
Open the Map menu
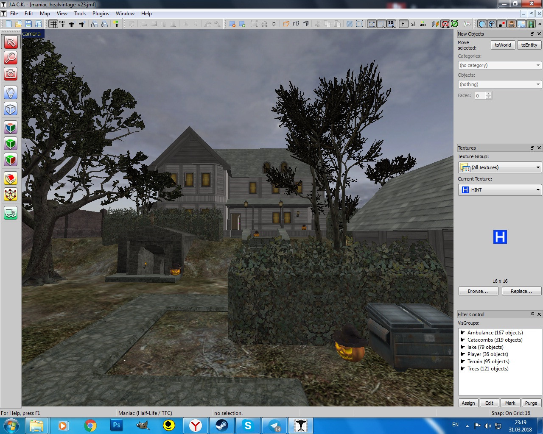pyautogui.click(x=45, y=14)
